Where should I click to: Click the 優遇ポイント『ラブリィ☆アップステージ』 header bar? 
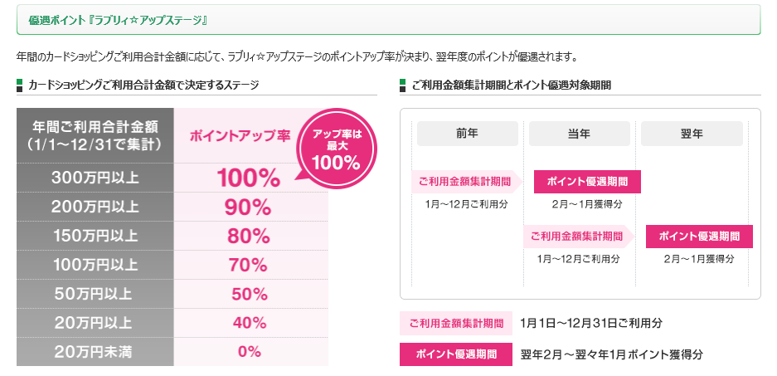click(x=388, y=20)
